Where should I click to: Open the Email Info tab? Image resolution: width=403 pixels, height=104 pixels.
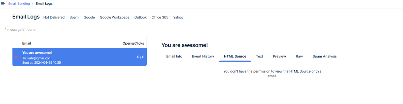point(174,56)
